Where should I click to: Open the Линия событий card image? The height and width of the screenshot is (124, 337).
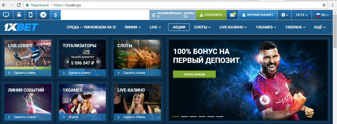pyautogui.click(x=28, y=99)
